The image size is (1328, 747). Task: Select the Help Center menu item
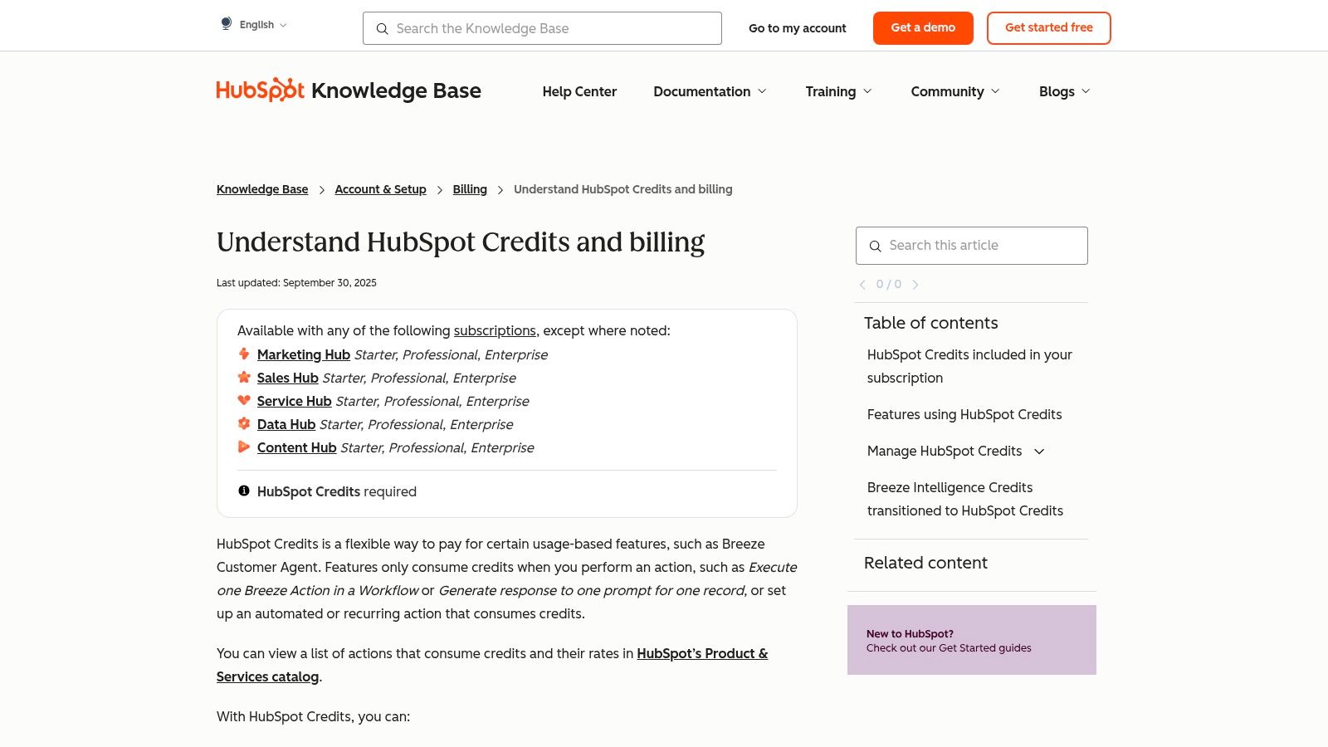click(x=579, y=92)
